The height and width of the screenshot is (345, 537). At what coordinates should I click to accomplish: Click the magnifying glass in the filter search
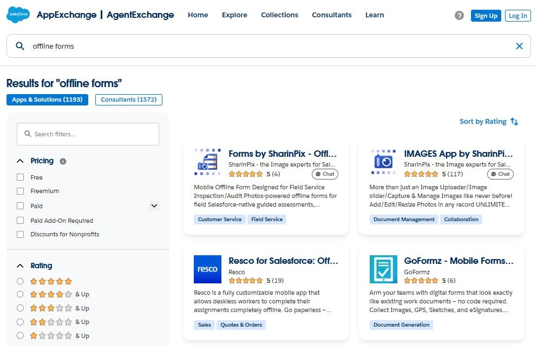click(27, 134)
